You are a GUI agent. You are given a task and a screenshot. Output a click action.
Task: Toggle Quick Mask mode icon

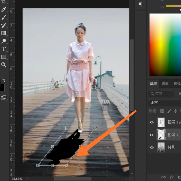tap(4, 98)
